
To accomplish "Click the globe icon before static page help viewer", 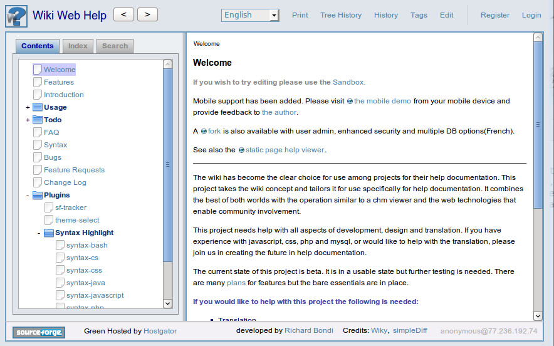I will coord(241,150).
